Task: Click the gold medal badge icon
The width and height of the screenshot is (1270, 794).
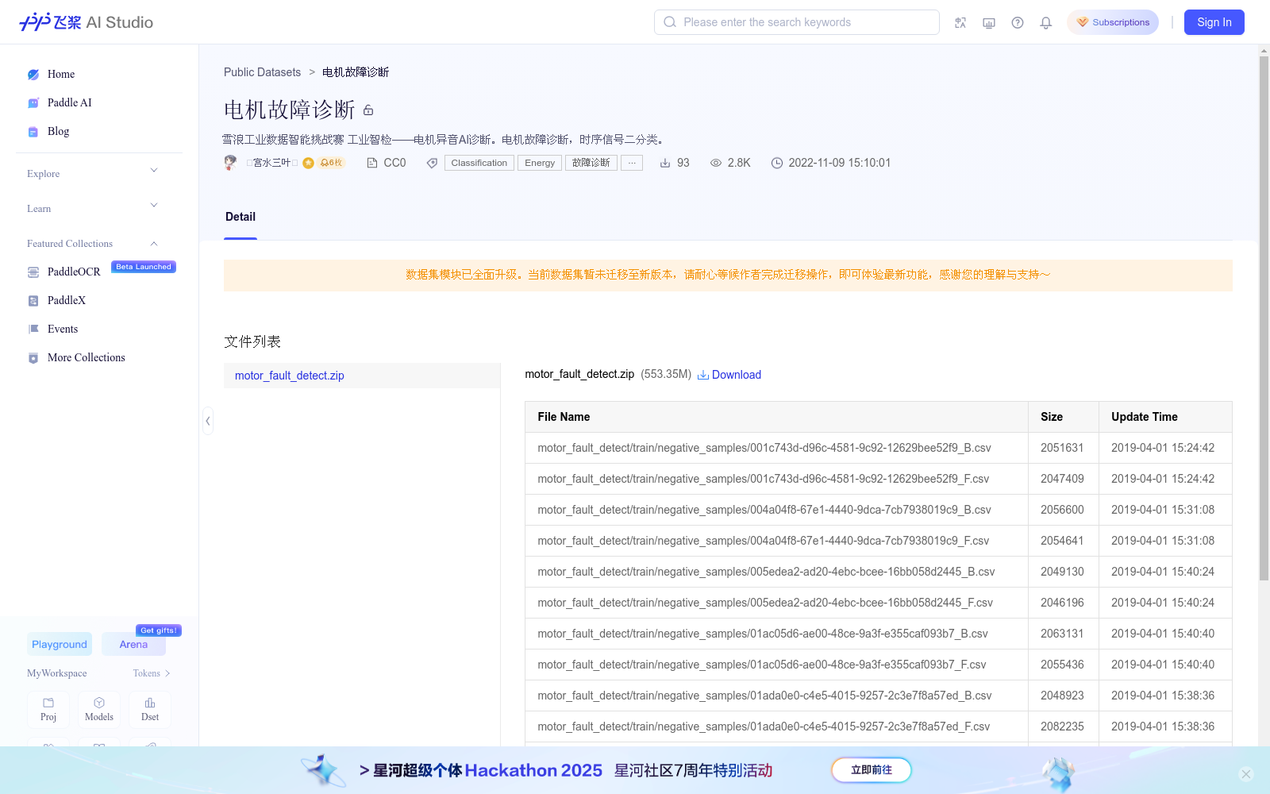Action: (x=308, y=163)
